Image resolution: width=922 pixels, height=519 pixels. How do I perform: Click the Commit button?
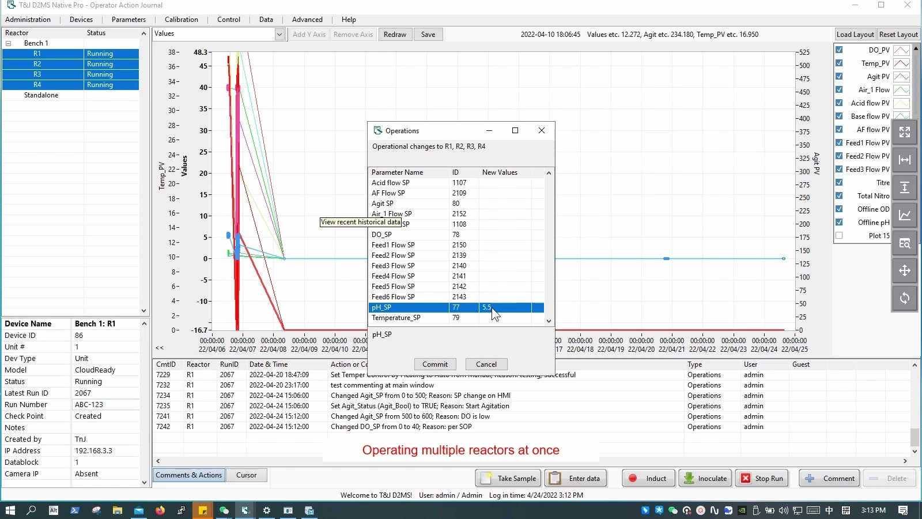pyautogui.click(x=435, y=364)
